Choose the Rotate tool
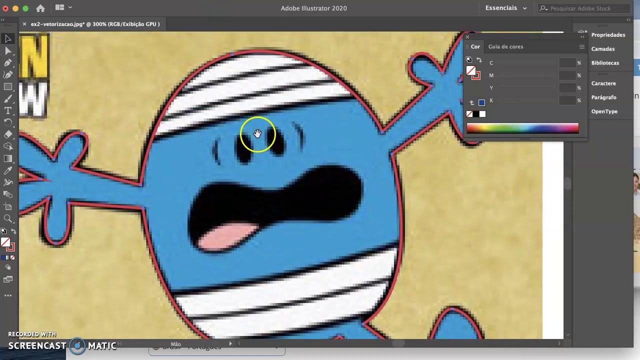 [8, 123]
